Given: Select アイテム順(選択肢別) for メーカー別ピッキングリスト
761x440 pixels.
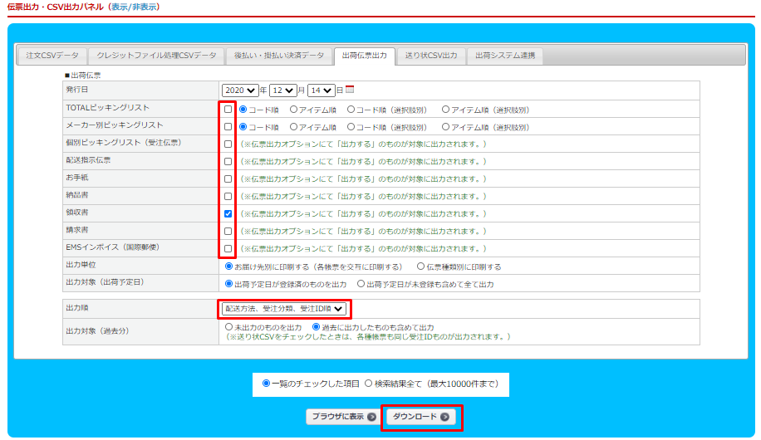Looking at the screenshot, I should click(445, 127).
